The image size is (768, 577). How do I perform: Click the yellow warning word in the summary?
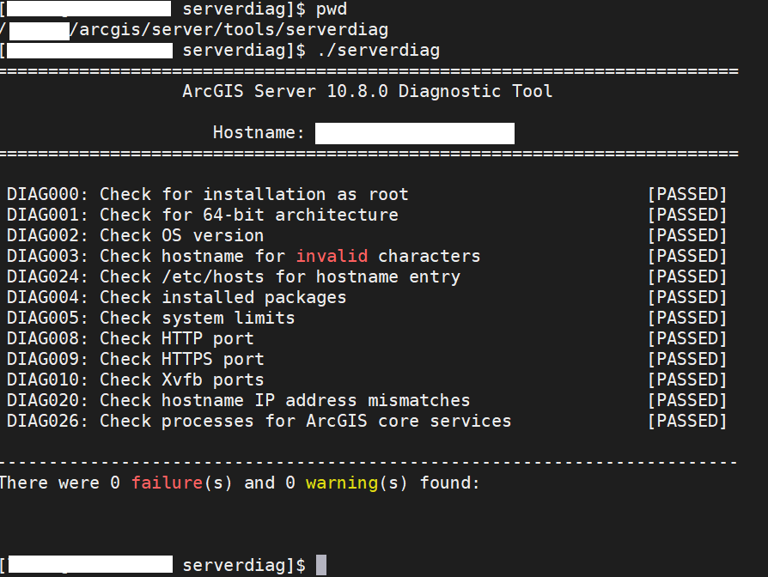pyautogui.click(x=341, y=483)
